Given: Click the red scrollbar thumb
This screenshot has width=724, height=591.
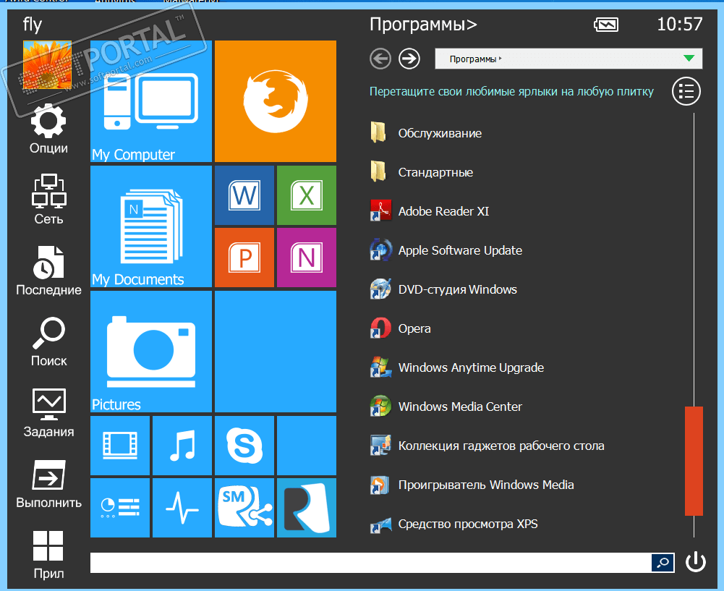Looking at the screenshot, I should [x=694, y=461].
